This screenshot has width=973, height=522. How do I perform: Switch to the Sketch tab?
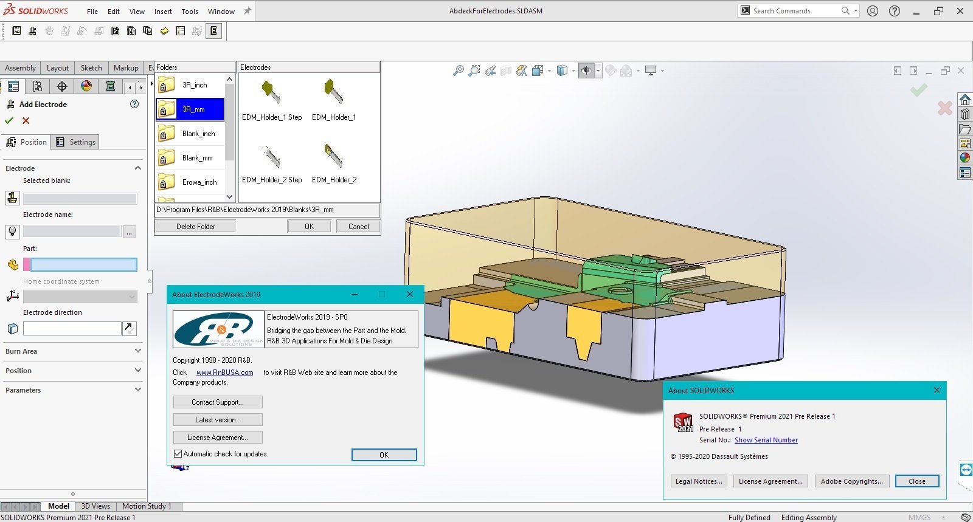(91, 68)
